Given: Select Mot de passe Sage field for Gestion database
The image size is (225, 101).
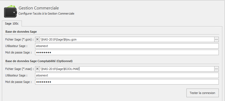Looking at the screenshot, I should 127,52.
